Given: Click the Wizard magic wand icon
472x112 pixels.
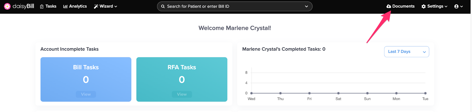Looking at the screenshot, I should tap(96, 6).
